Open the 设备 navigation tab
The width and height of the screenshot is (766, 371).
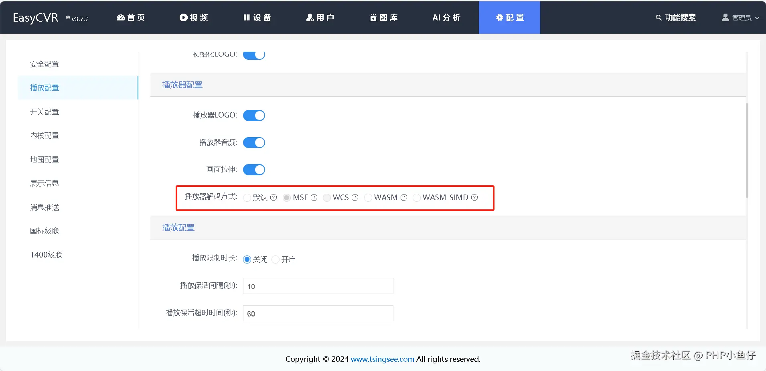[x=257, y=18]
